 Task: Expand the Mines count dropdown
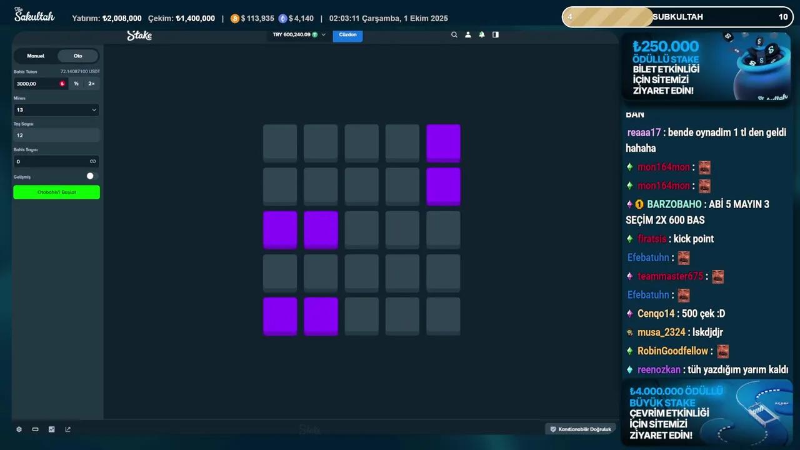(x=56, y=110)
